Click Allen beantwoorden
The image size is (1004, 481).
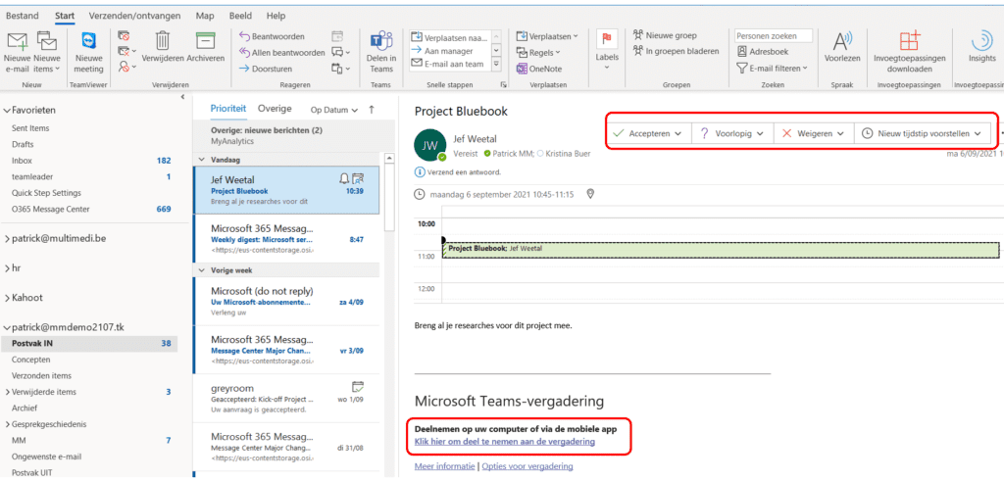click(x=281, y=53)
